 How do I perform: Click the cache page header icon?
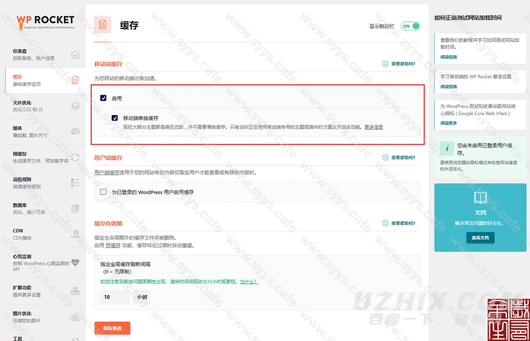click(103, 24)
